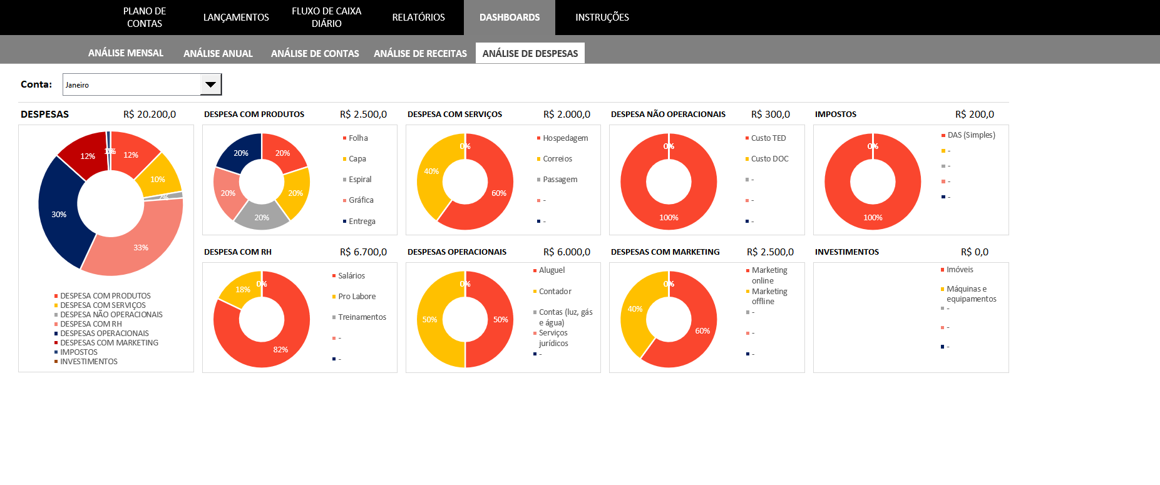The width and height of the screenshot is (1160, 485).
Task: Click the navy 30% slice in Despesas chart
Action: pos(59,215)
